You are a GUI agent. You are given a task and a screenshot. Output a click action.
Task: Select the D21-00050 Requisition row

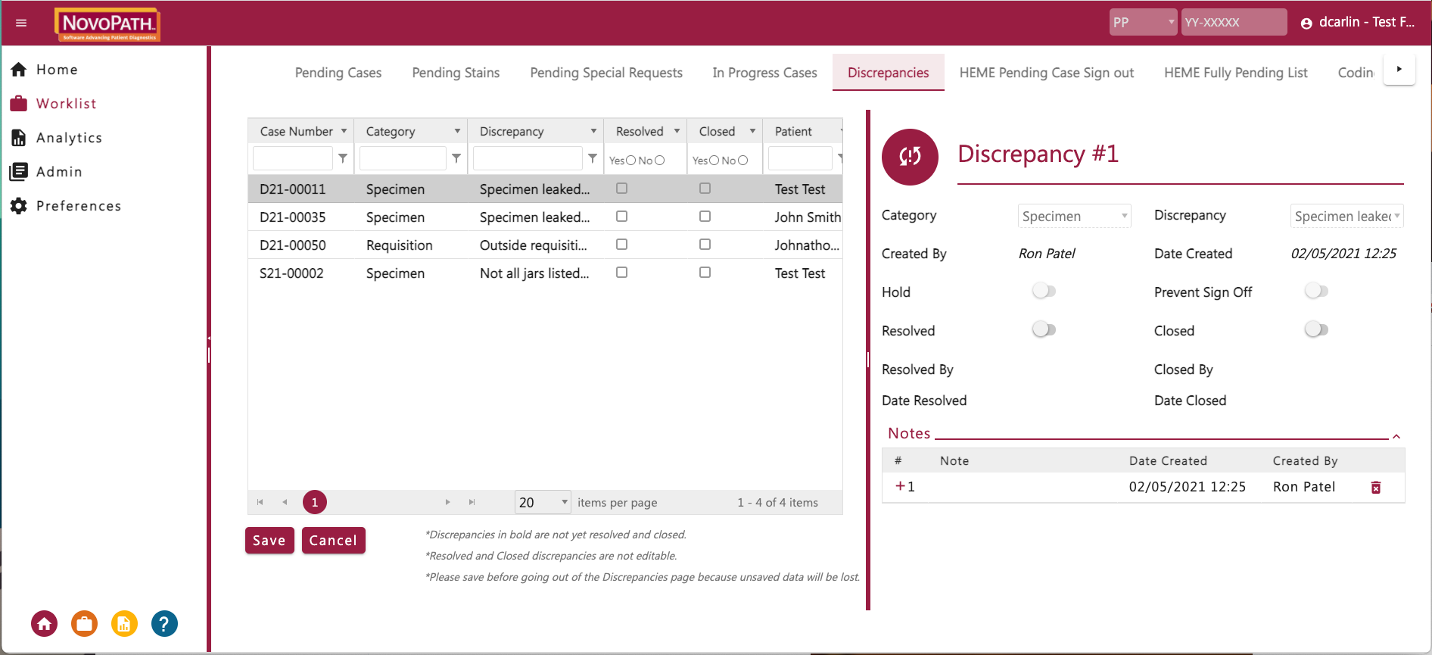point(545,245)
